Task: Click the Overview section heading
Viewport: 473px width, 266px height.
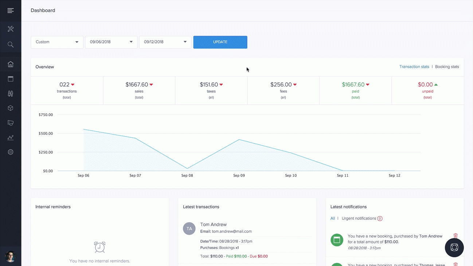Action: [x=45, y=67]
